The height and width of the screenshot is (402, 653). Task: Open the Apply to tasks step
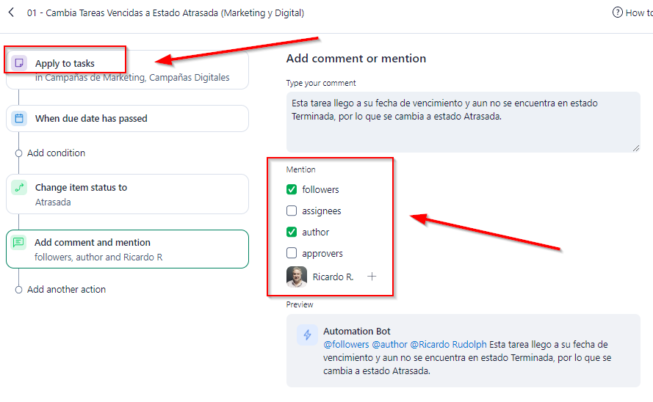tap(132, 70)
